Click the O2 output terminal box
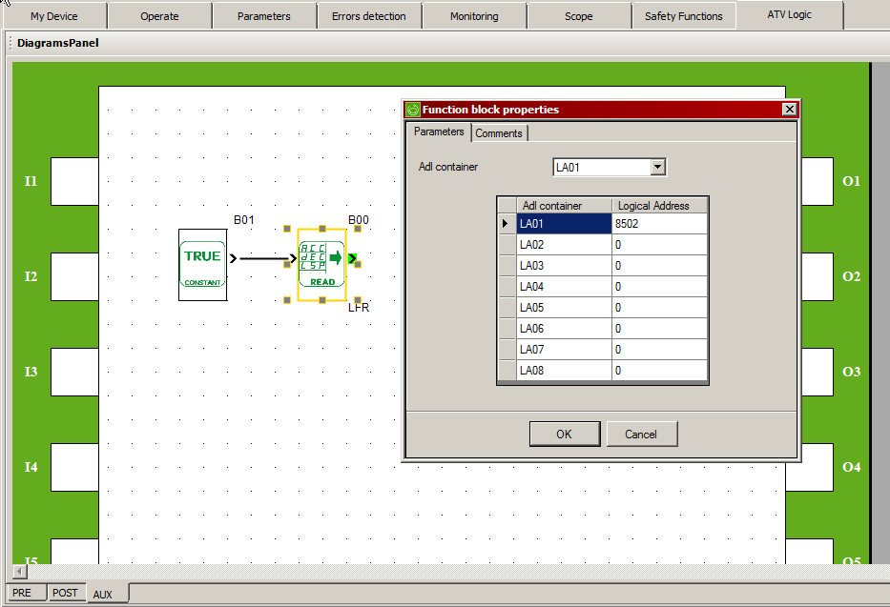 pos(818,276)
